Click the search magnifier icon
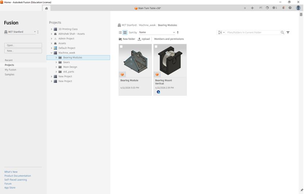304x194 pixels. pyautogui.click(x=282, y=32)
